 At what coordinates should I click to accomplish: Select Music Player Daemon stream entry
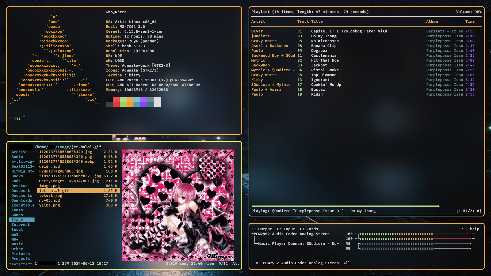(x=298, y=244)
